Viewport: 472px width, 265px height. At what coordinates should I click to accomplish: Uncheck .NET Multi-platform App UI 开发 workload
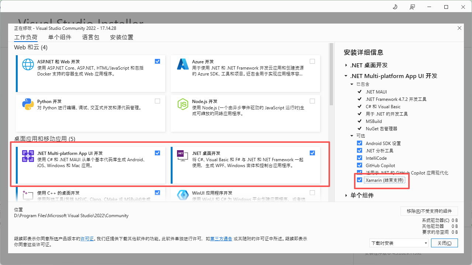point(157,153)
